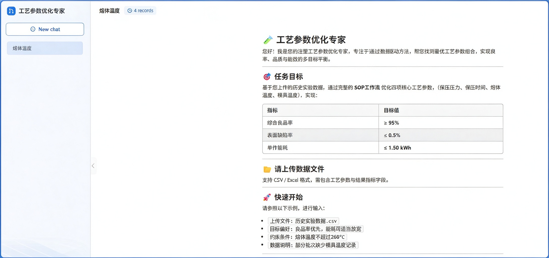Open the 熔体温度 chat in sidebar
This screenshot has height=258, width=549.
click(x=45, y=48)
